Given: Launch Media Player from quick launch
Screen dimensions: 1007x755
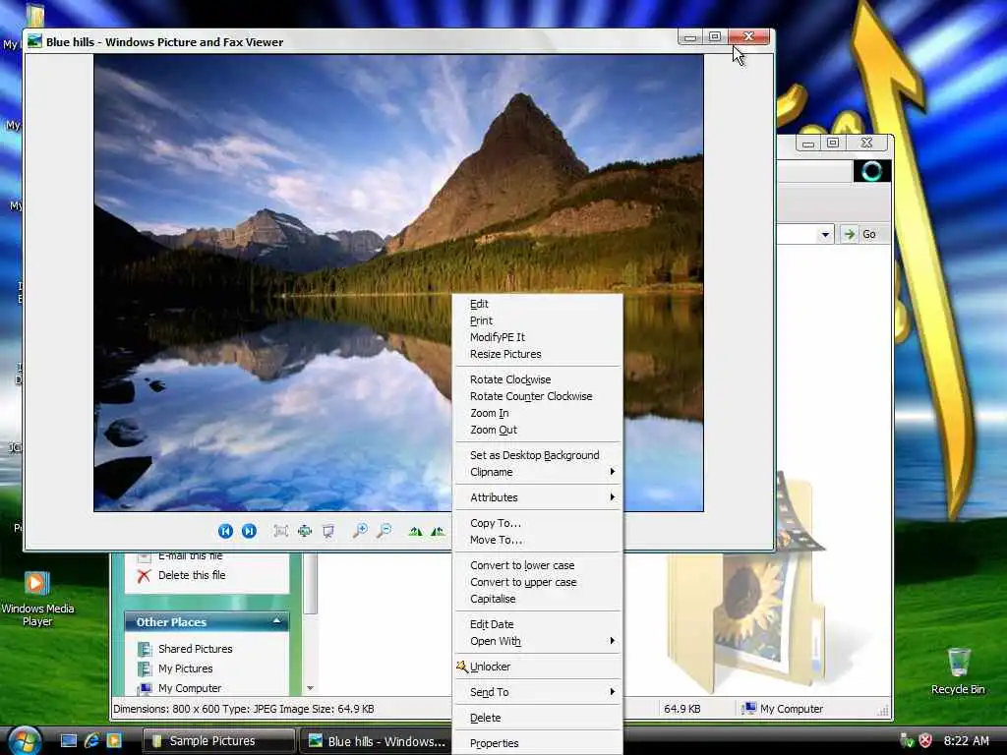Looking at the screenshot, I should point(114,741).
